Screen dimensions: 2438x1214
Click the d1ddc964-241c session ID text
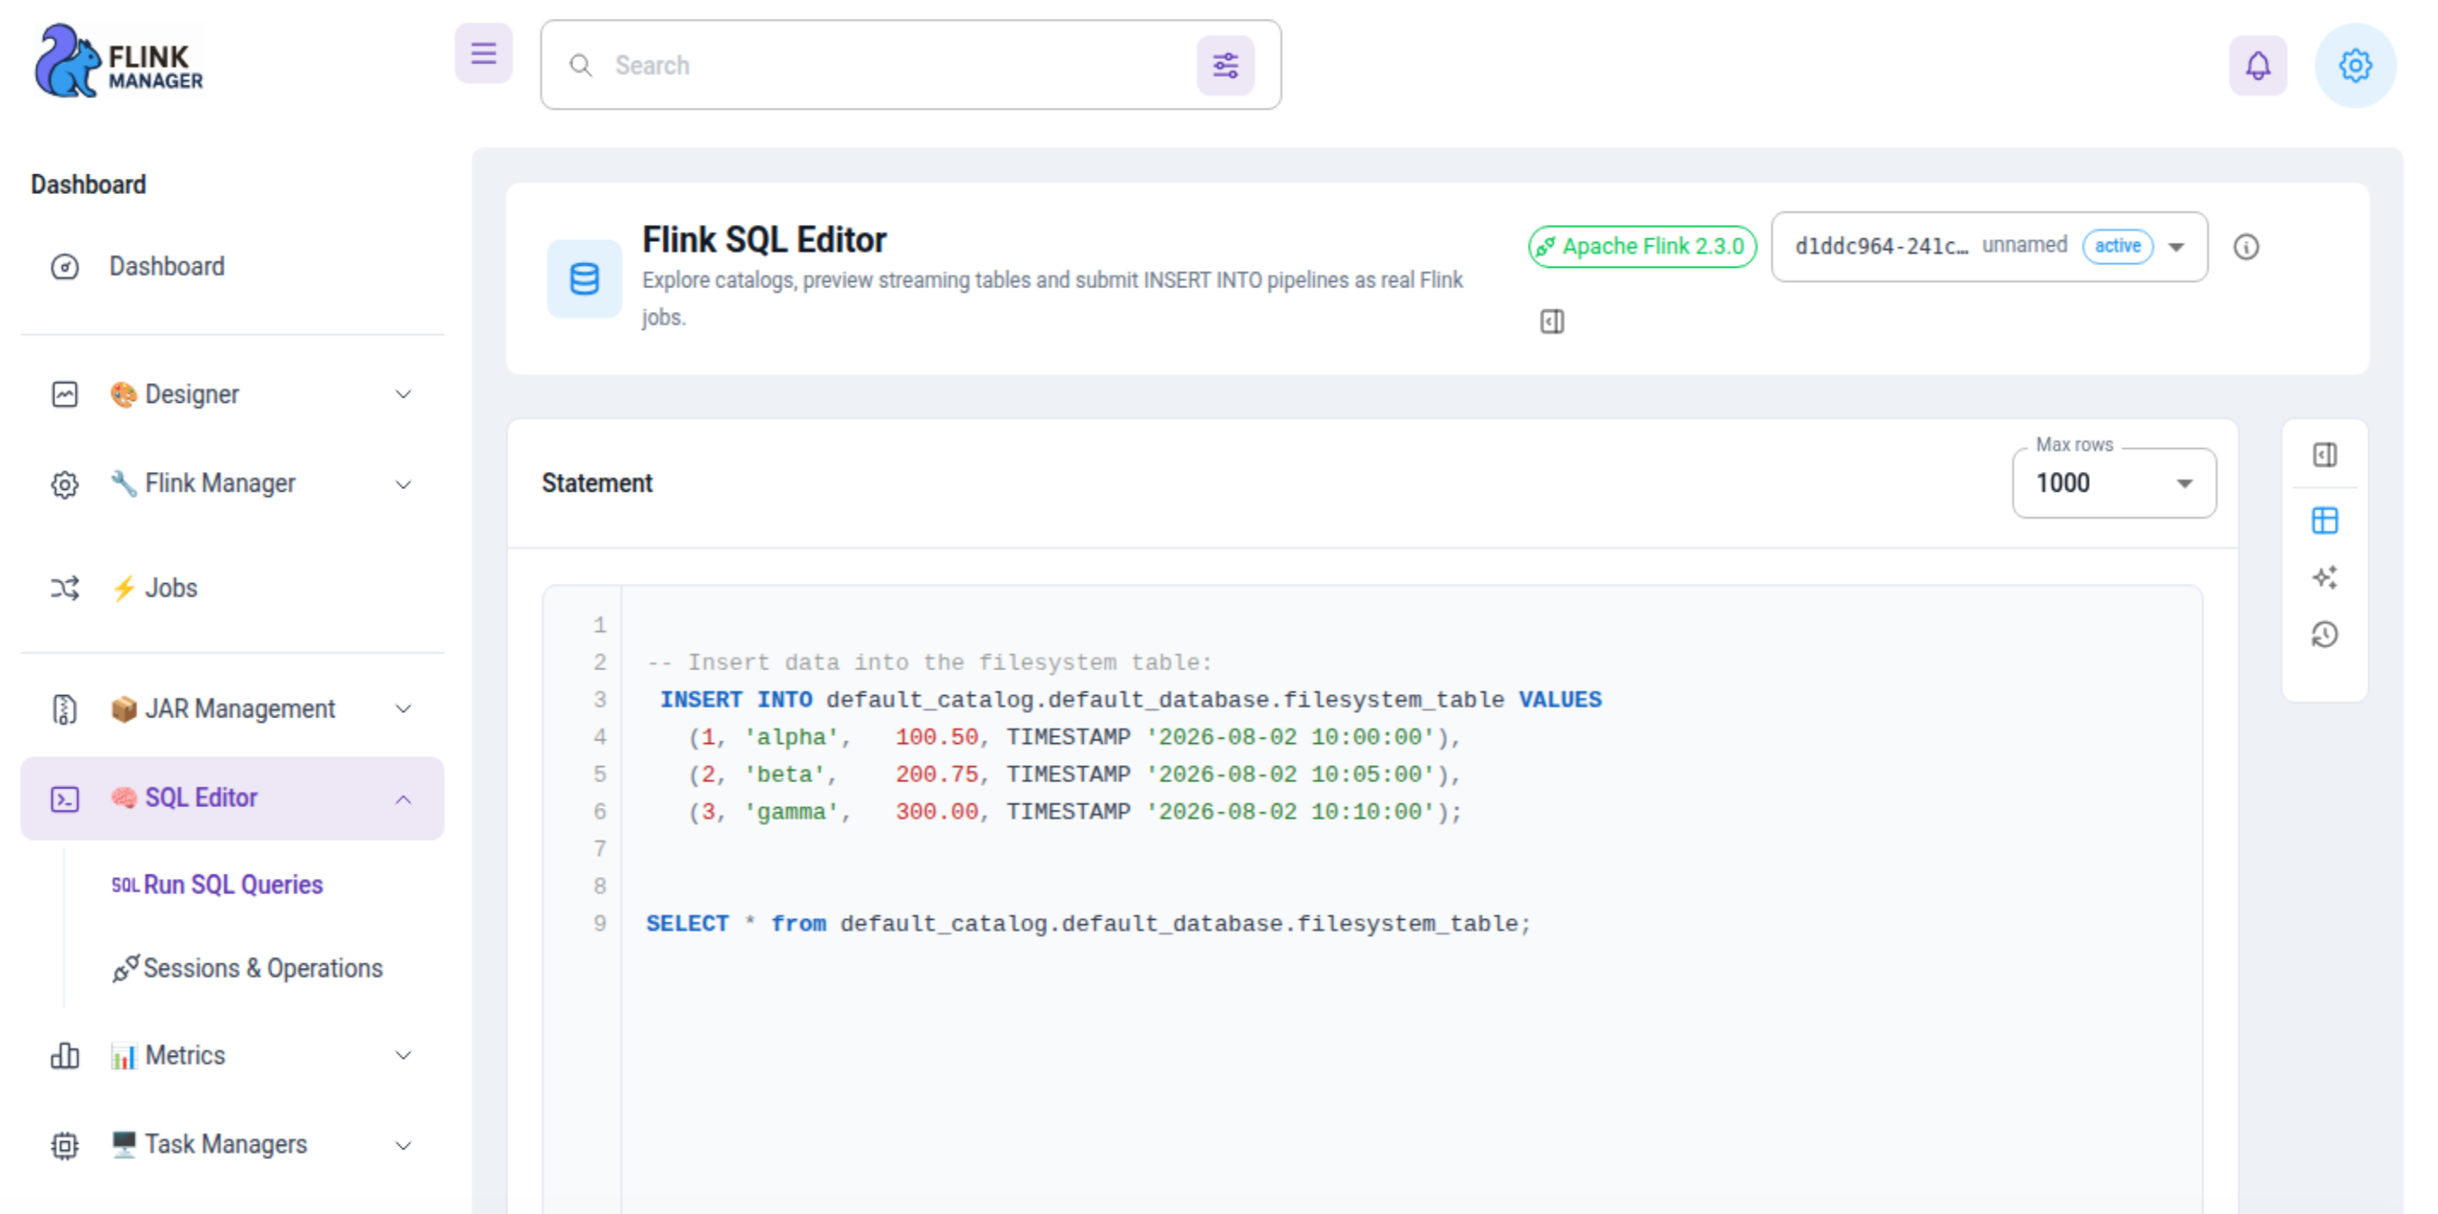(1881, 247)
